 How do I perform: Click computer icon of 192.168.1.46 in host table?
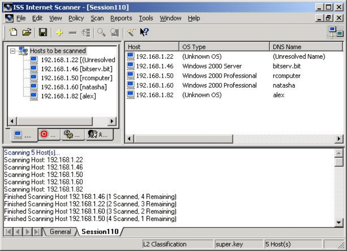pos(130,66)
